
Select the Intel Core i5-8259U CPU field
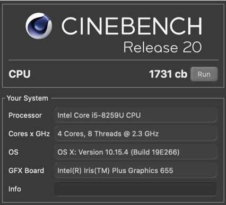[136, 115]
